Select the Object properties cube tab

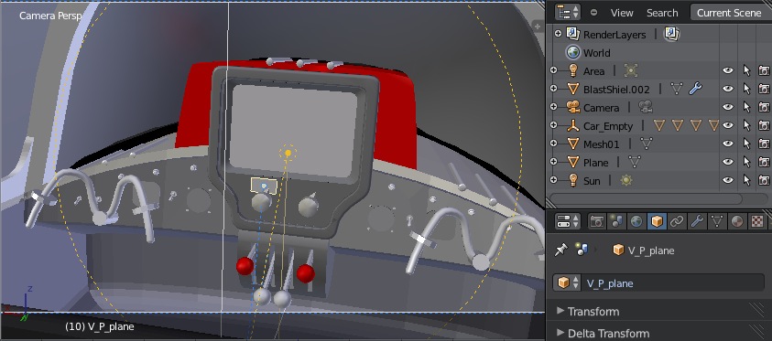[657, 221]
